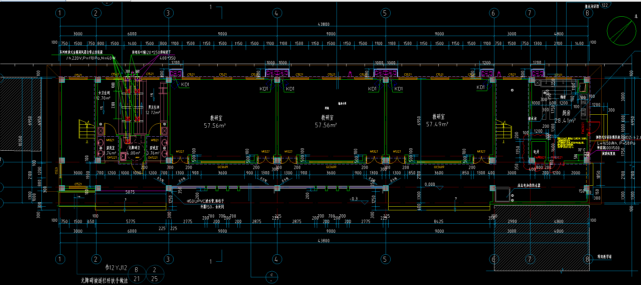The width and height of the screenshot is (641, 285).
Task: Click the 厨房 28.41m² room label
Action: (566, 117)
